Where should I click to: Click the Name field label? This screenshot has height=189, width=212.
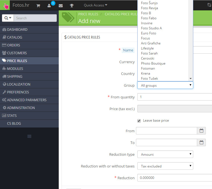pos(128,50)
